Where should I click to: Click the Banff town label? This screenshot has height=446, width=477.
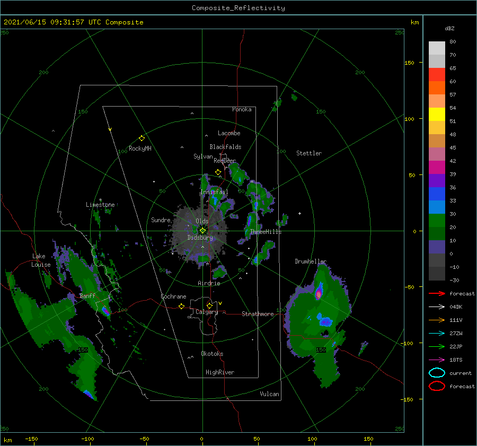click(x=87, y=295)
